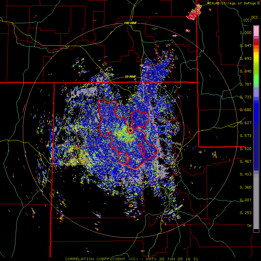Select the 0.787 scale value
This screenshot has width=261, height=261.
click(246, 84)
